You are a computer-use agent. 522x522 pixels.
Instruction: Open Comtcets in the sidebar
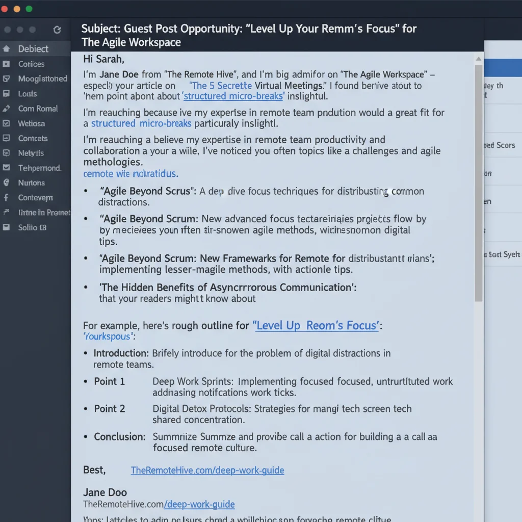point(33,138)
